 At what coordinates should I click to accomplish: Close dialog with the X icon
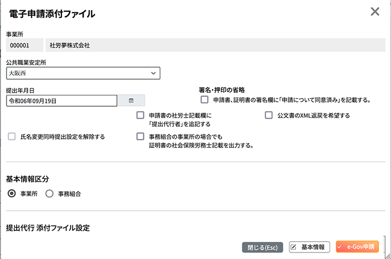click(375, 11)
